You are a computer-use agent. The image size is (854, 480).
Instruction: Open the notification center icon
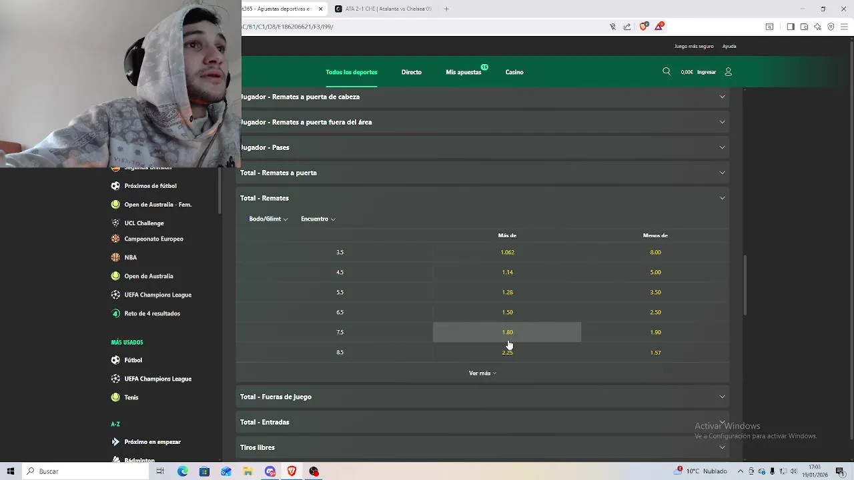pos(840,471)
